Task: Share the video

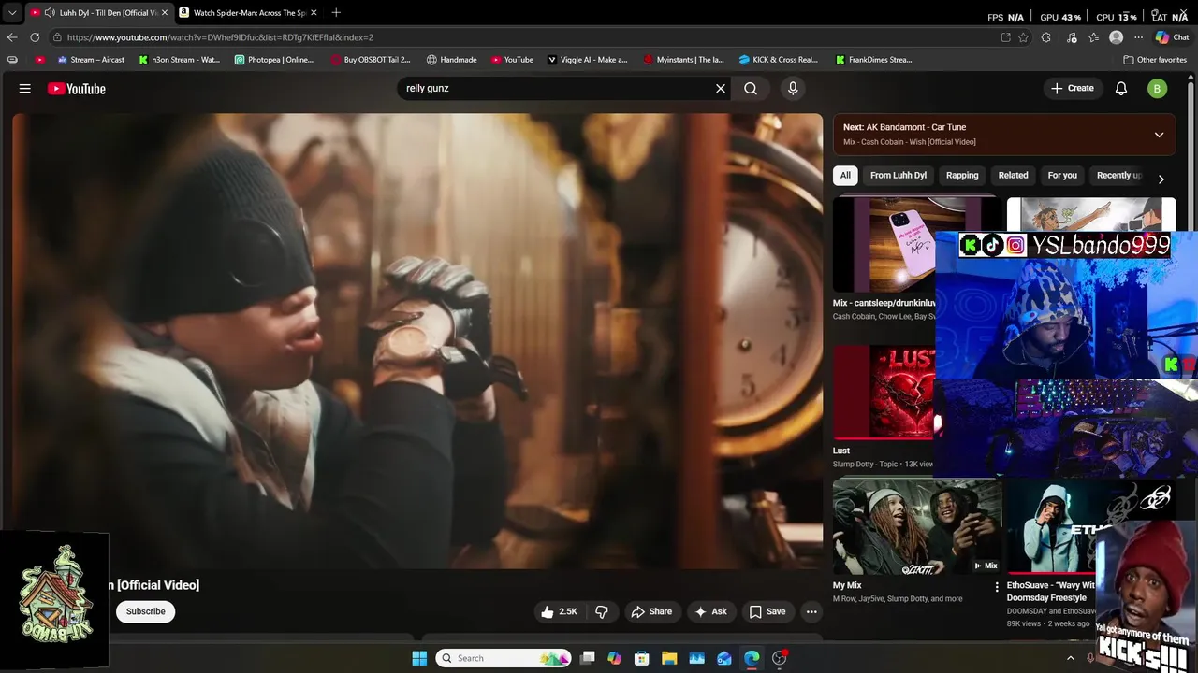Action: tap(651, 611)
